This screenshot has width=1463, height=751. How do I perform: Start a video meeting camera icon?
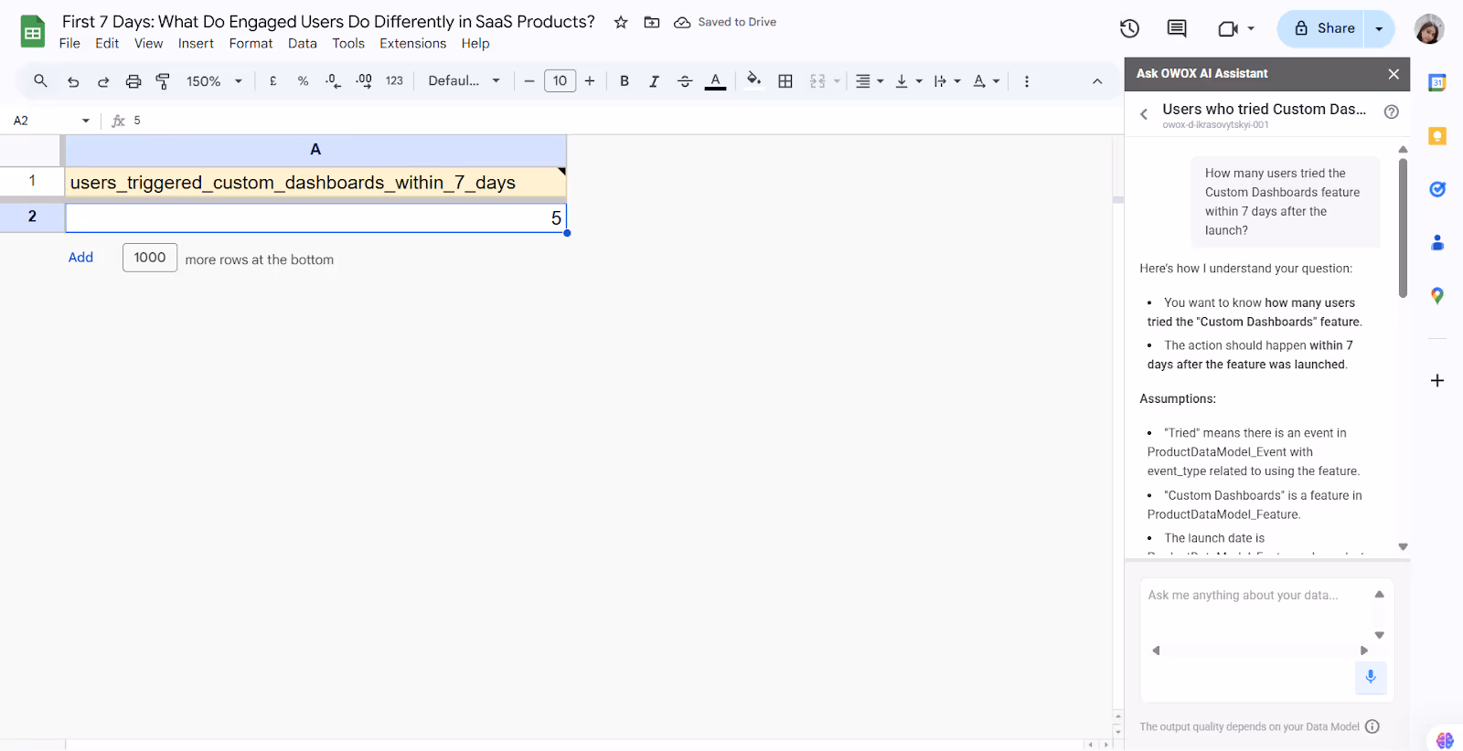pyautogui.click(x=1228, y=28)
